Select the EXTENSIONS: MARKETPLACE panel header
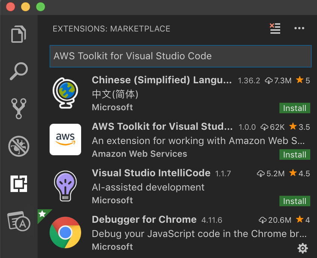This screenshot has height=258, width=317. (111, 28)
